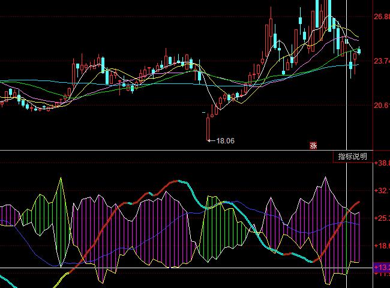Viewport: 390px width, 288px height.
Task: Click the 指标说明 indicator description button
Action: pos(352,156)
